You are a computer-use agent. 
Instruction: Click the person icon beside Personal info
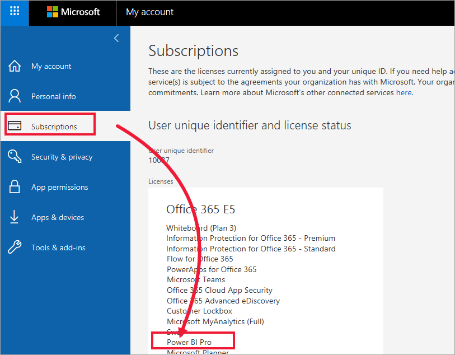[x=14, y=96]
